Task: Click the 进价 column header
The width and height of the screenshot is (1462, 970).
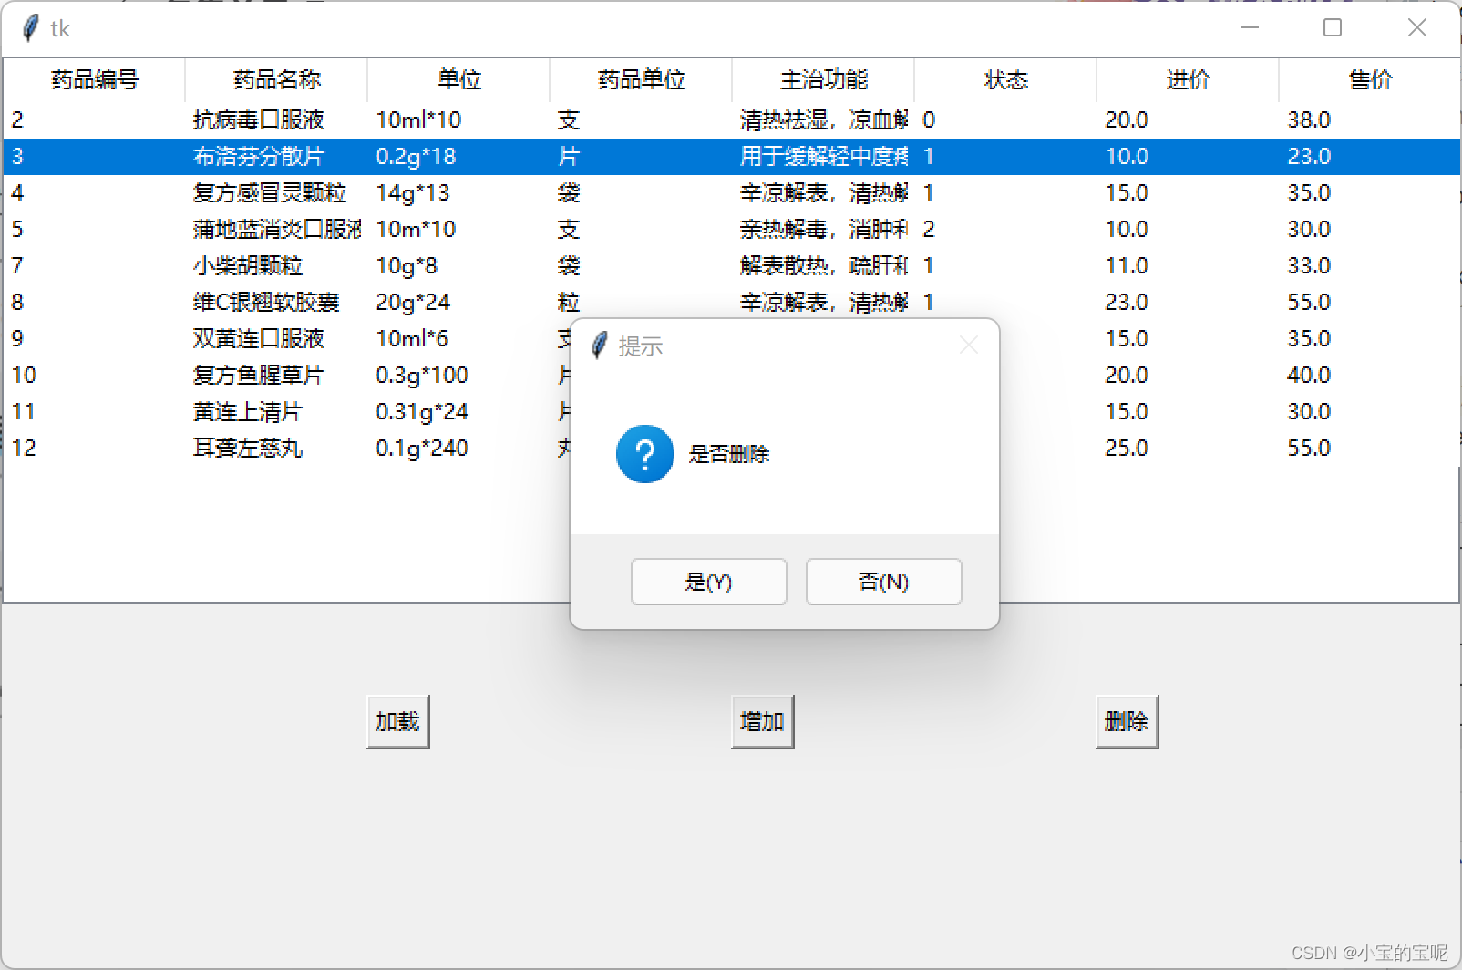Action: [1189, 80]
